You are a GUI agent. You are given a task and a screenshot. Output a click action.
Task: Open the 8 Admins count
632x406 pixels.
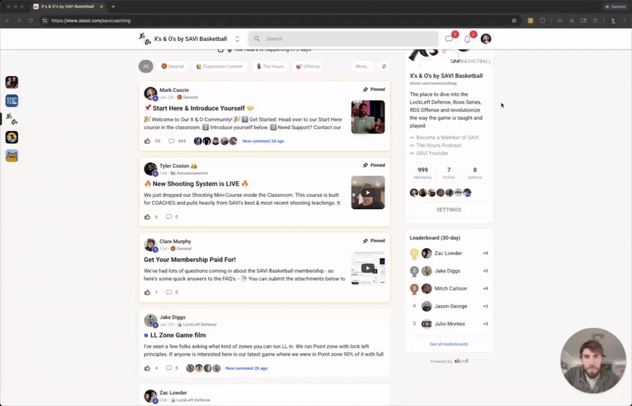pyautogui.click(x=475, y=173)
